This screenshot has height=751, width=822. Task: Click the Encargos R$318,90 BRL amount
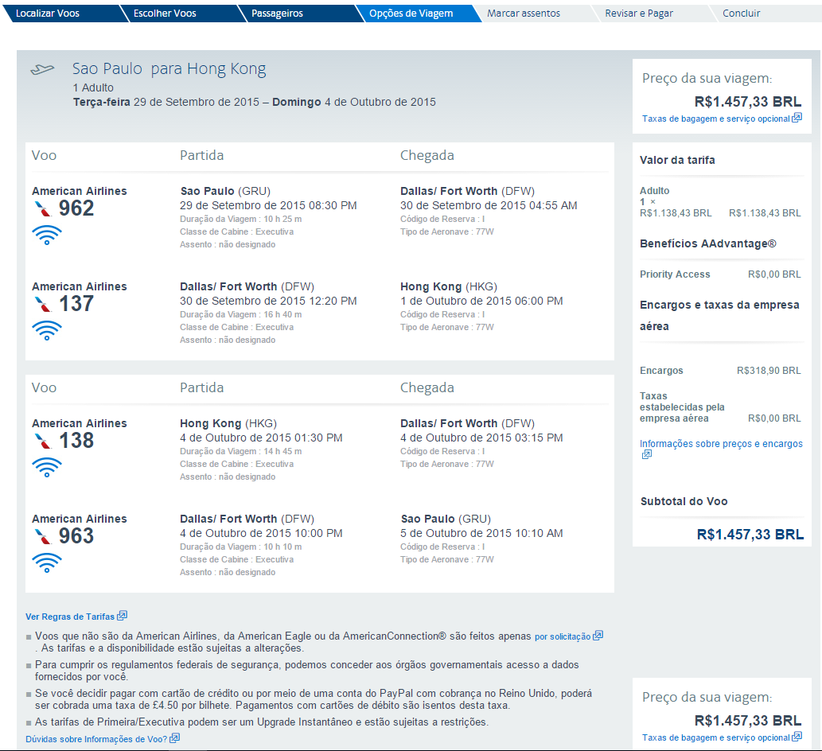(769, 371)
